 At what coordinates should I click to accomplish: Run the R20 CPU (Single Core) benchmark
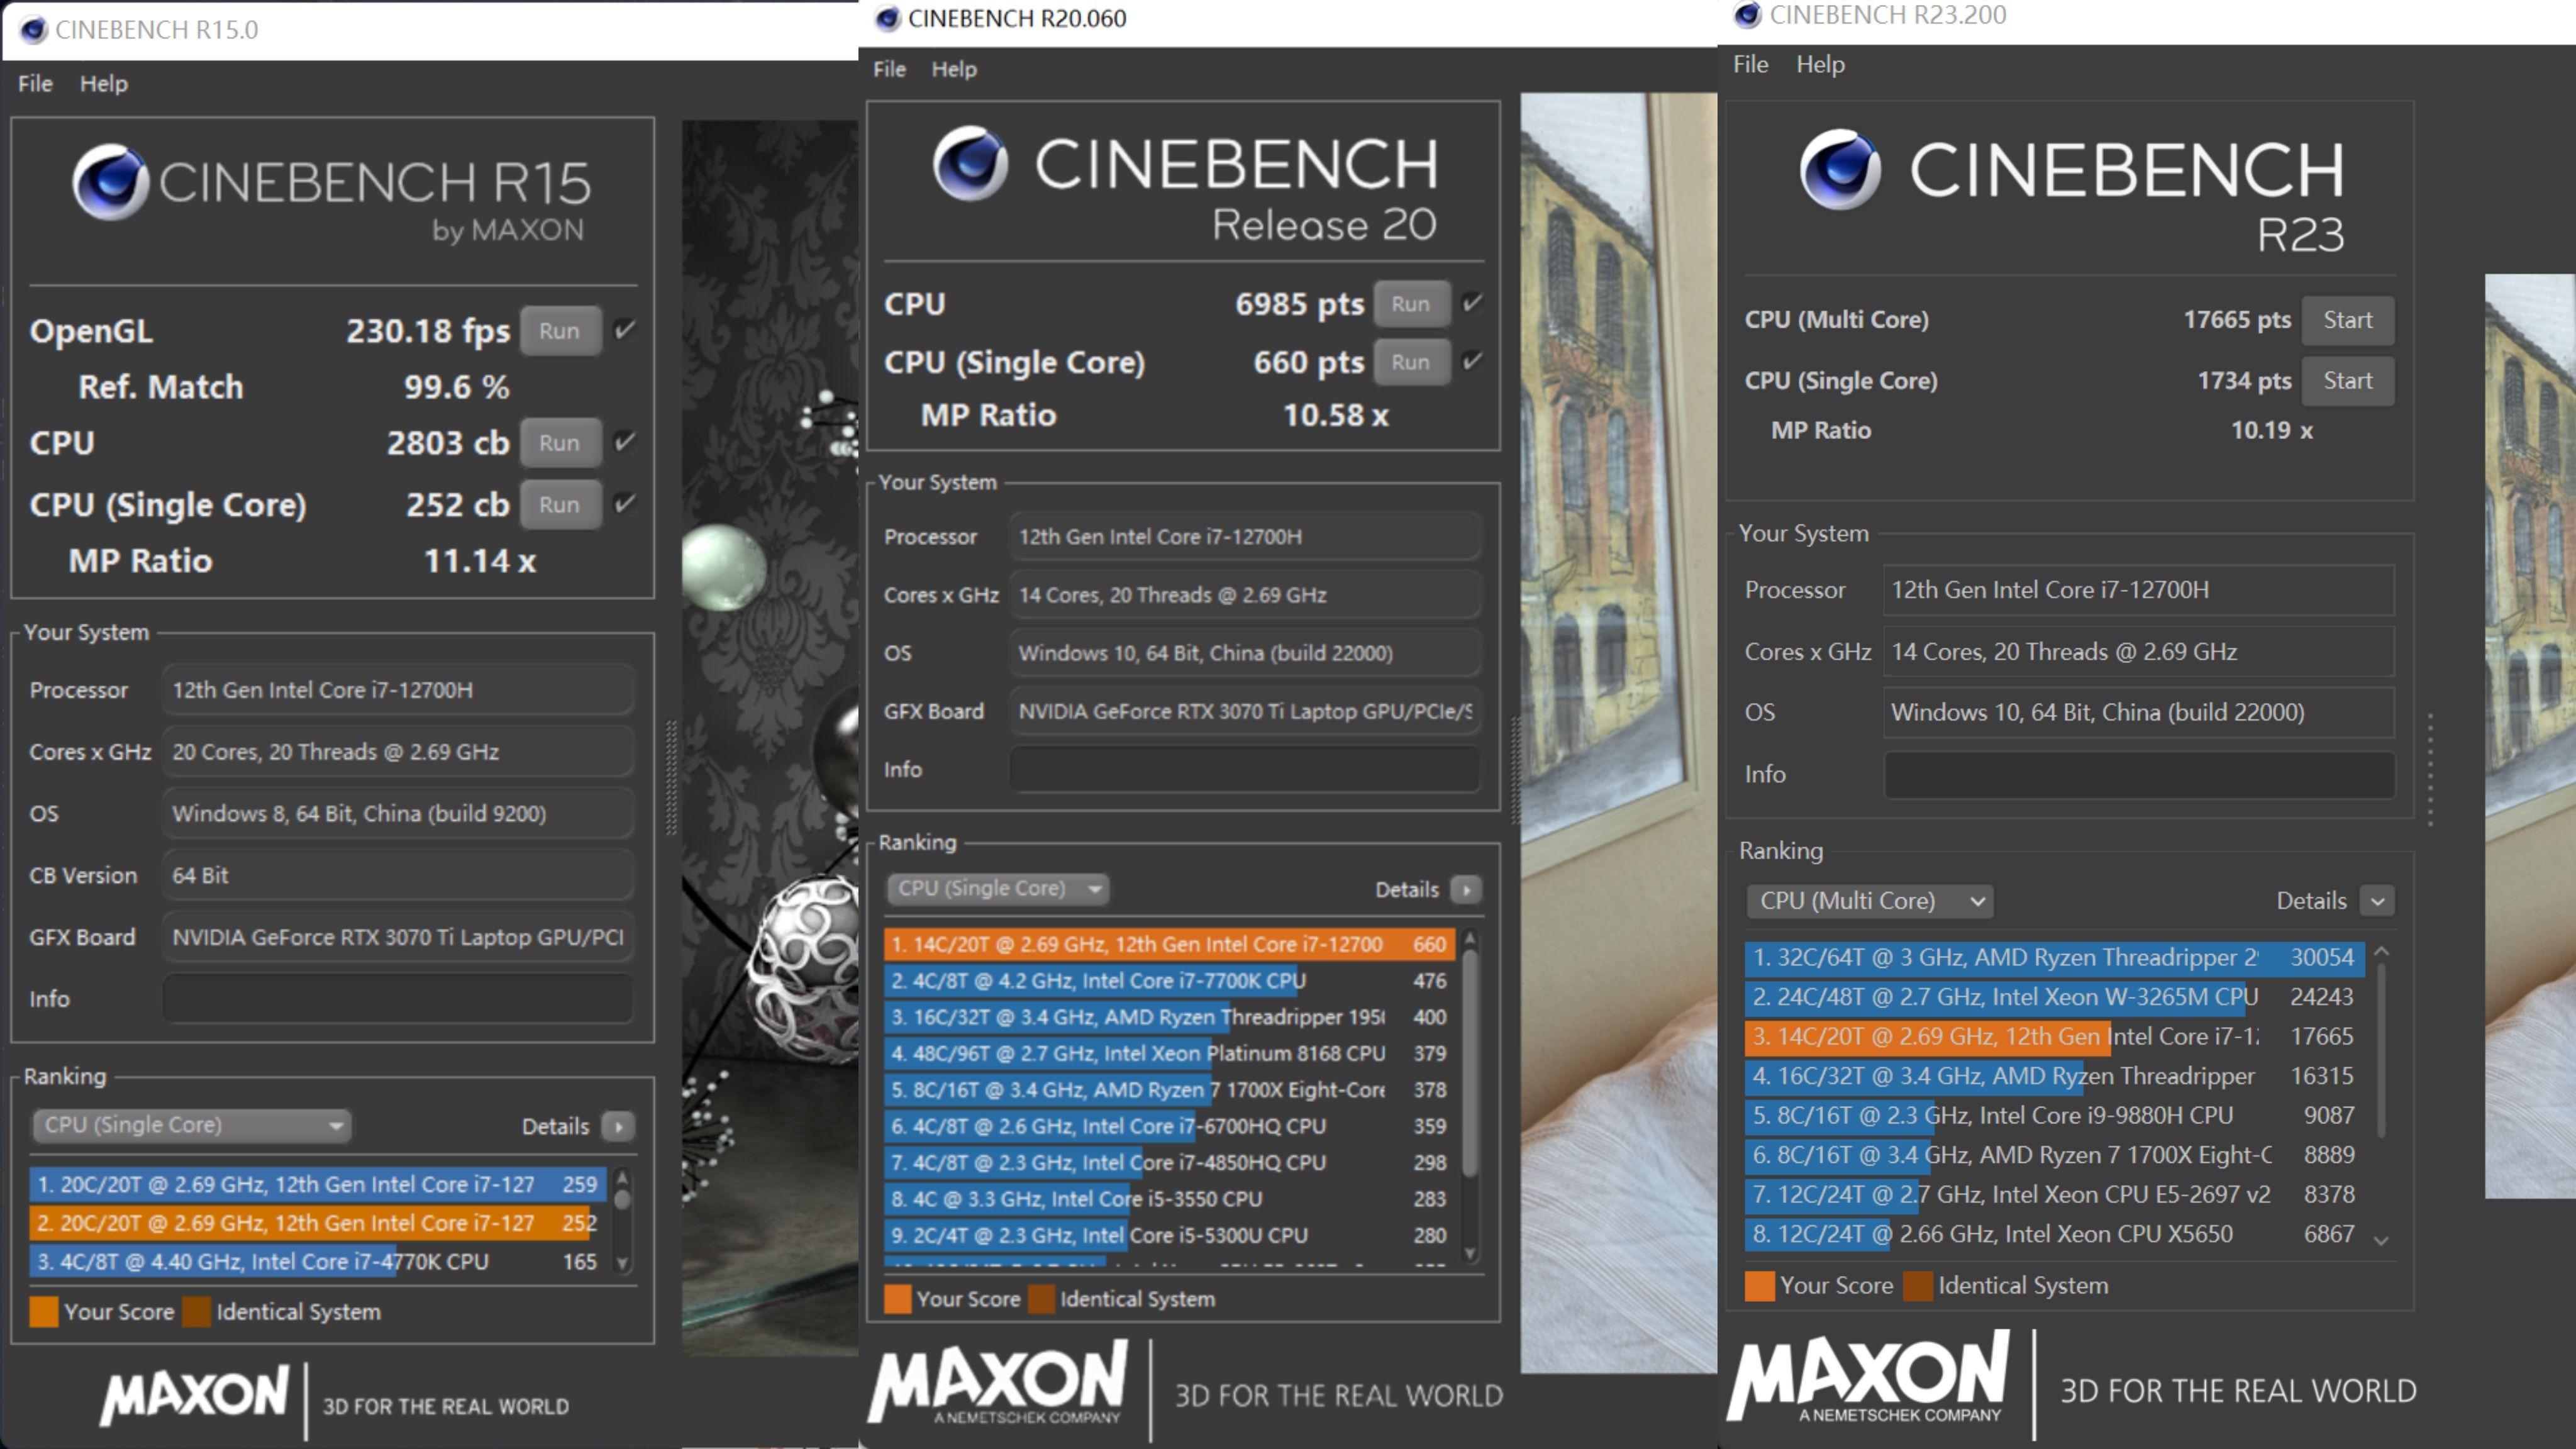pos(1410,362)
